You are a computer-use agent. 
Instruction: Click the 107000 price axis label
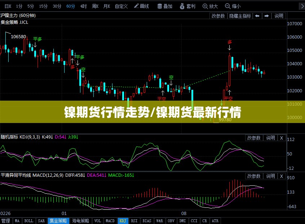(295, 23)
